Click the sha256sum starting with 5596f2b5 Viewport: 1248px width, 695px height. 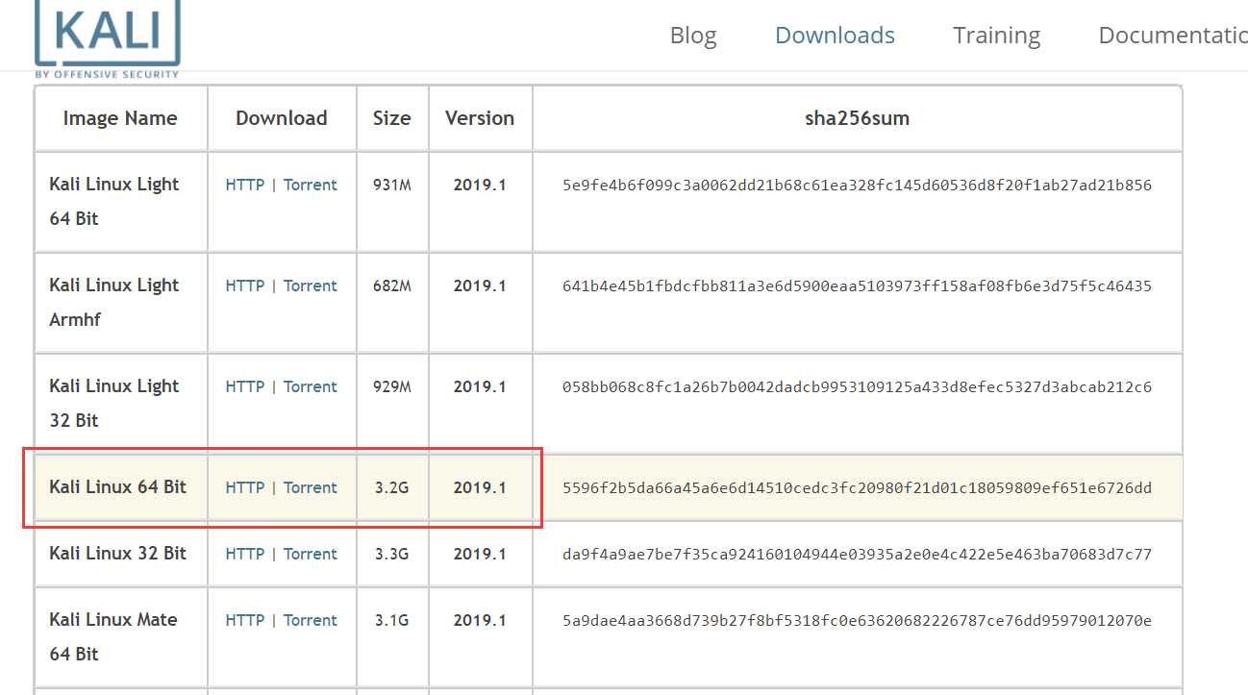pyautogui.click(x=857, y=487)
